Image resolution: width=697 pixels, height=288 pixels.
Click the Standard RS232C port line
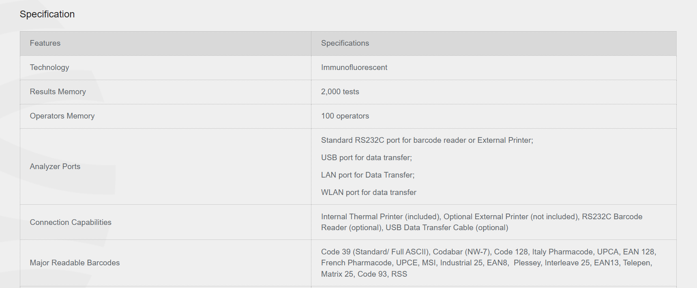(x=427, y=140)
